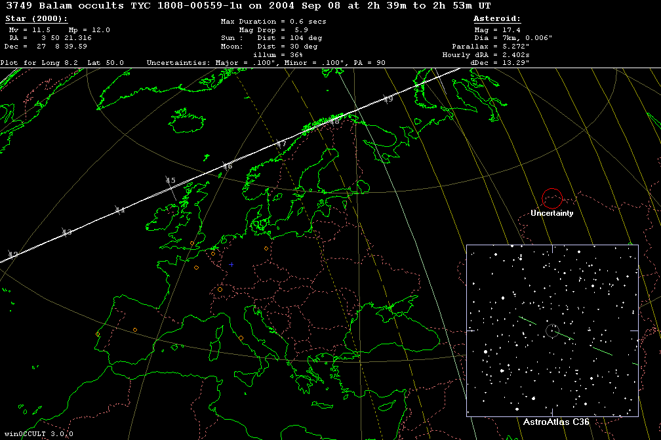Click the London orange city marker
The image size is (661, 440).
click(x=192, y=243)
